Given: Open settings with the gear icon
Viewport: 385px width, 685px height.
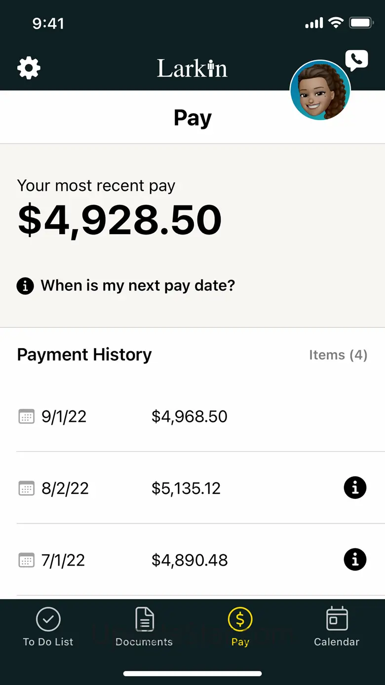Looking at the screenshot, I should pyautogui.click(x=29, y=68).
